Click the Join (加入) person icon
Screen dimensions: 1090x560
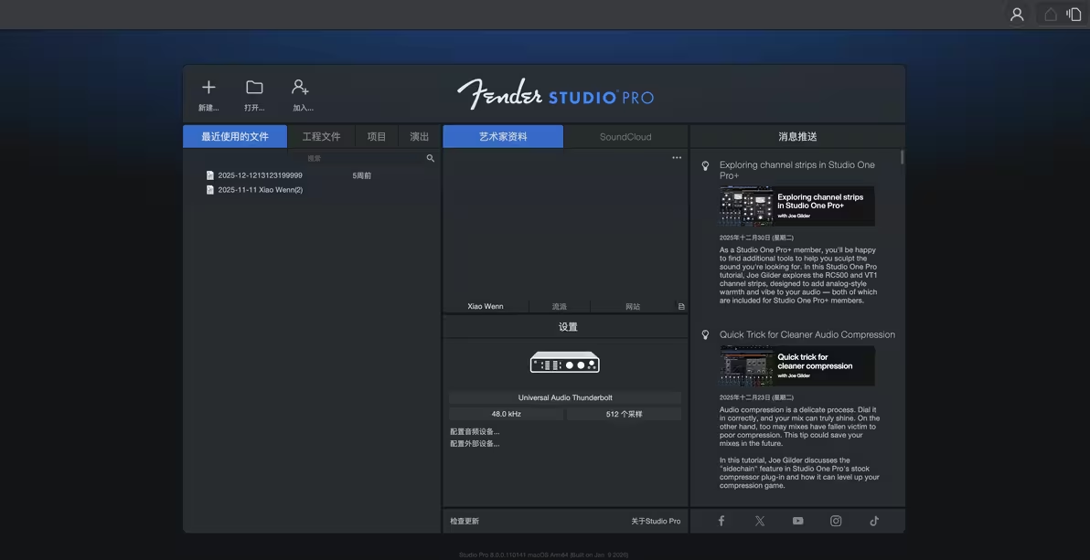(300, 88)
